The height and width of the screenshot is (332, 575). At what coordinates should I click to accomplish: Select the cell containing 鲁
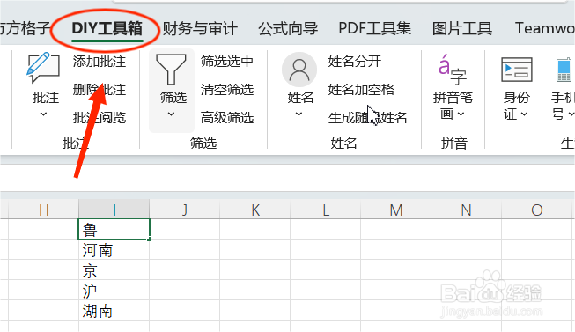point(114,229)
